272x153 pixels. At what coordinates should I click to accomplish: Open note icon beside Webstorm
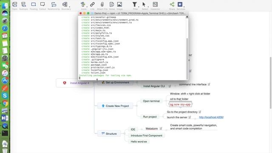point(161,128)
